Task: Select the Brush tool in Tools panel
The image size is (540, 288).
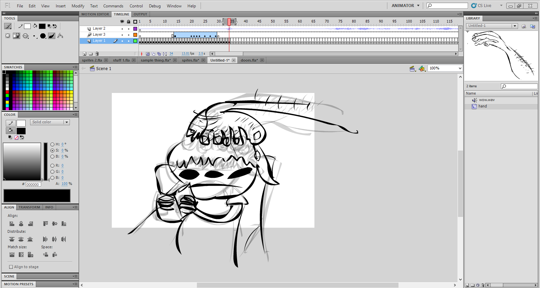Action: (8, 26)
